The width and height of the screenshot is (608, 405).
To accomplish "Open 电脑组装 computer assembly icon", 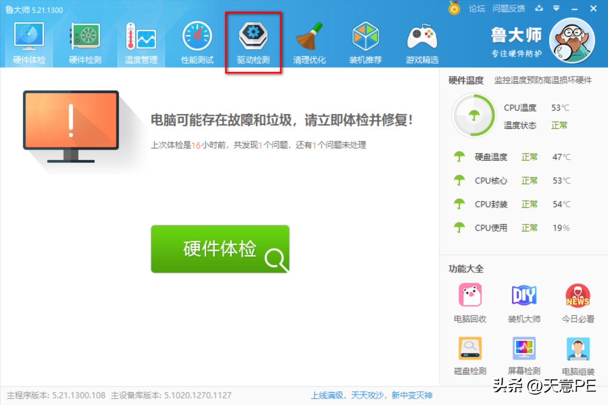I will click(x=578, y=355).
